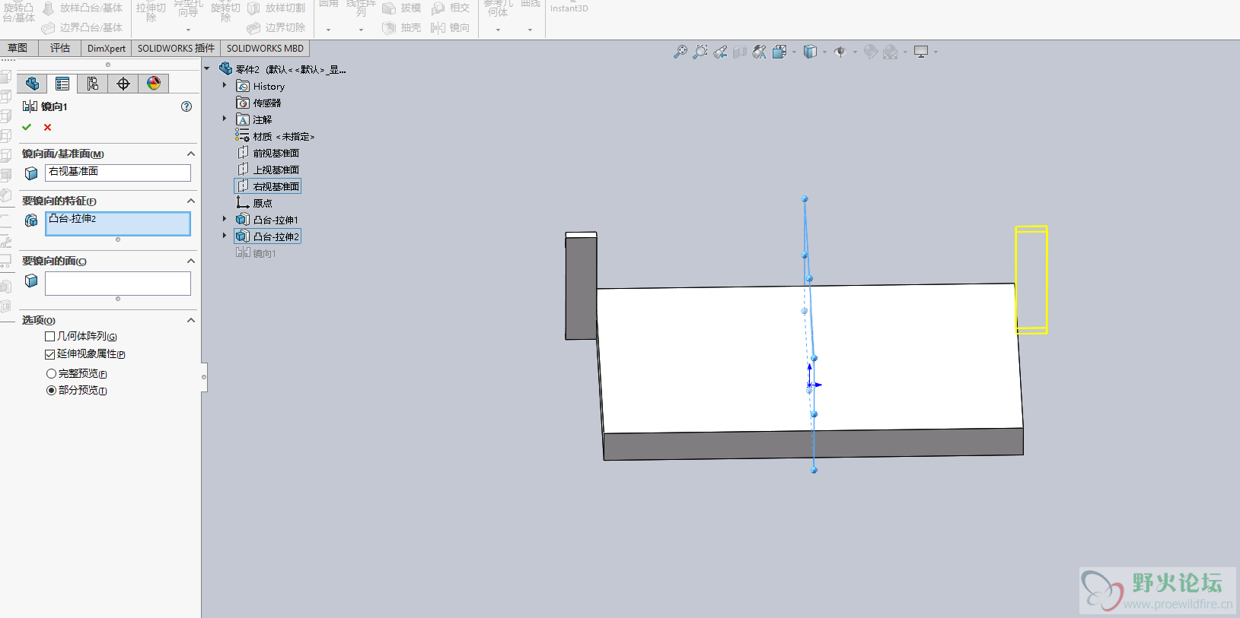Collapse the 要镜向的特征 section
Viewport: 1240px width, 618px height.
191,201
